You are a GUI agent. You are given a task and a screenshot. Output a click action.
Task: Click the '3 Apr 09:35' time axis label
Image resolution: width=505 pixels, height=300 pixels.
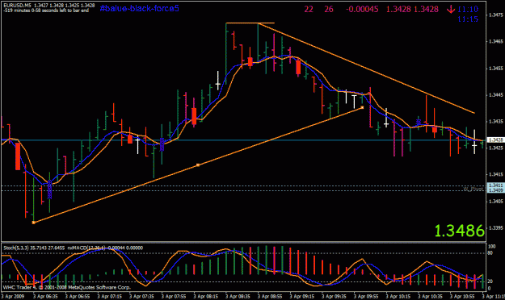click(335, 296)
